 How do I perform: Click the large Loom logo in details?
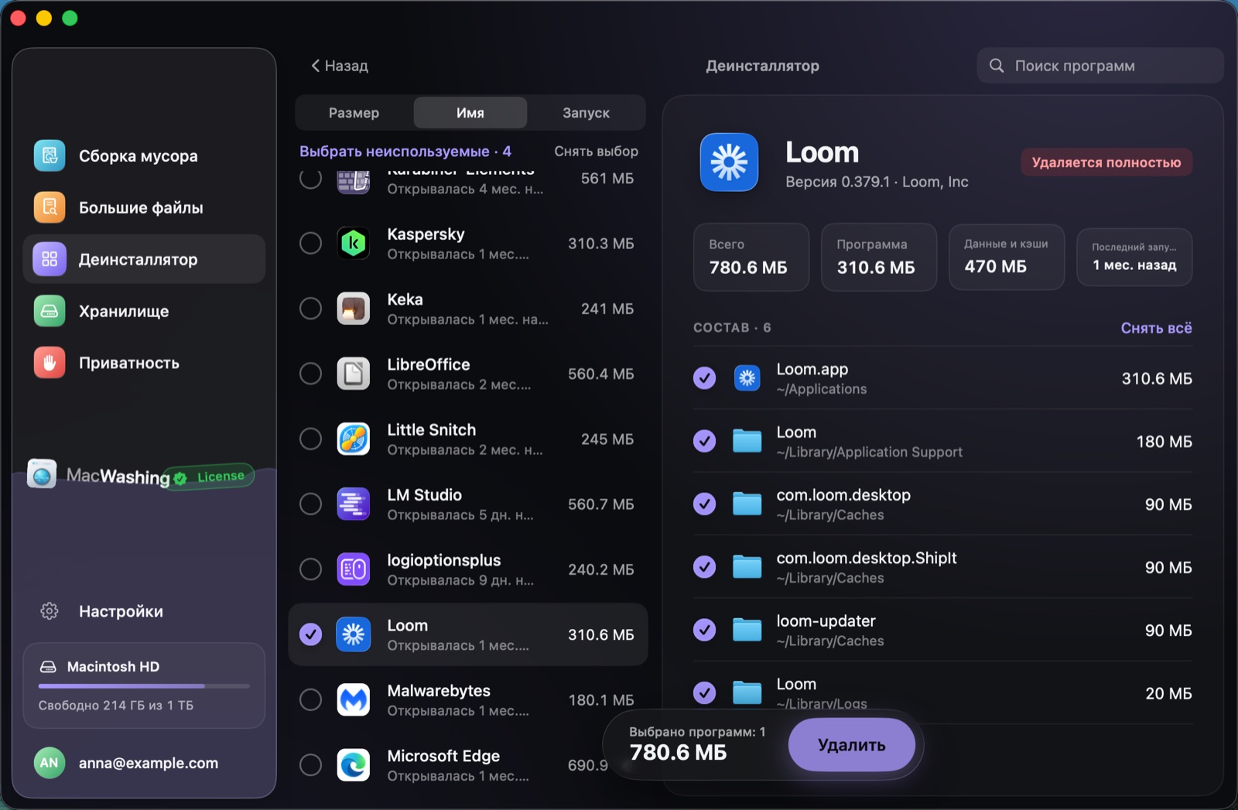pyautogui.click(x=729, y=162)
